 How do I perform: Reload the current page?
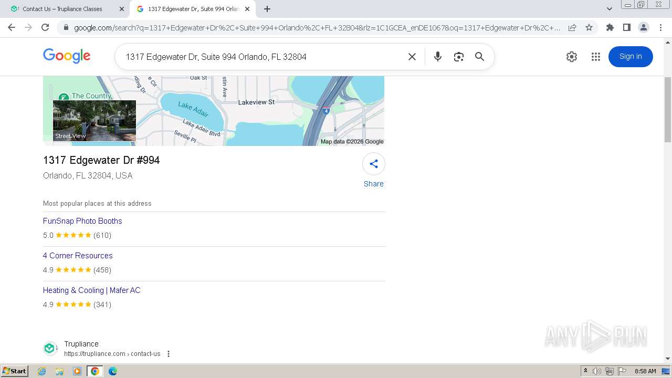click(45, 27)
